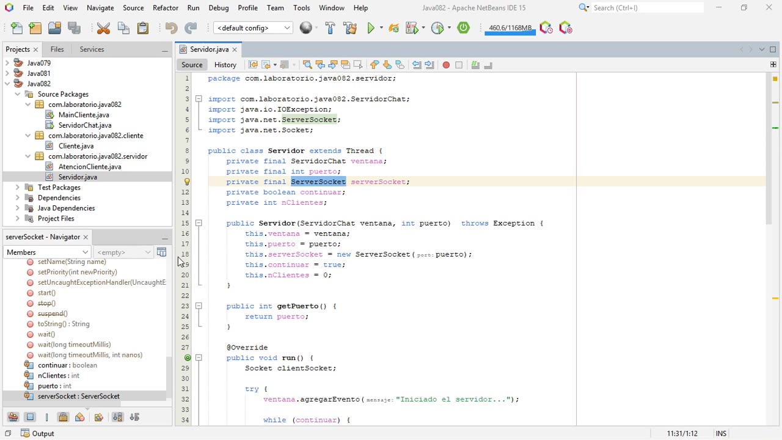Select nClientes : int in Navigator

[58, 376]
